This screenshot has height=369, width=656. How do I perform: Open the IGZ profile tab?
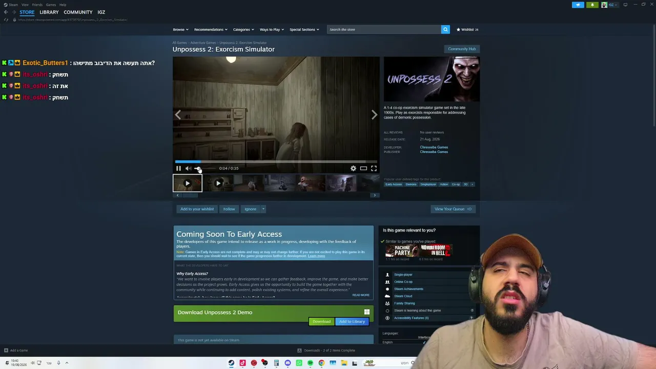pyautogui.click(x=101, y=12)
